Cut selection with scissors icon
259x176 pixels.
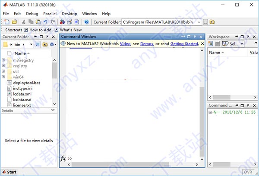24,22
